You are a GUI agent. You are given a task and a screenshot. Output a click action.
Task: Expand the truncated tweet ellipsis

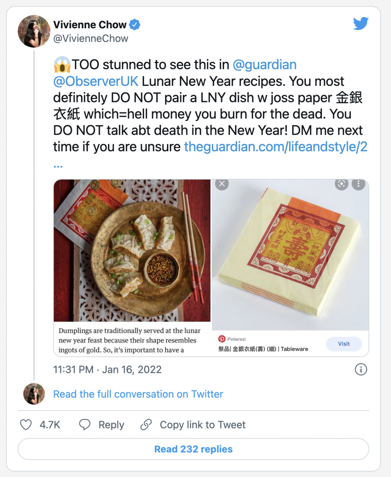click(58, 166)
